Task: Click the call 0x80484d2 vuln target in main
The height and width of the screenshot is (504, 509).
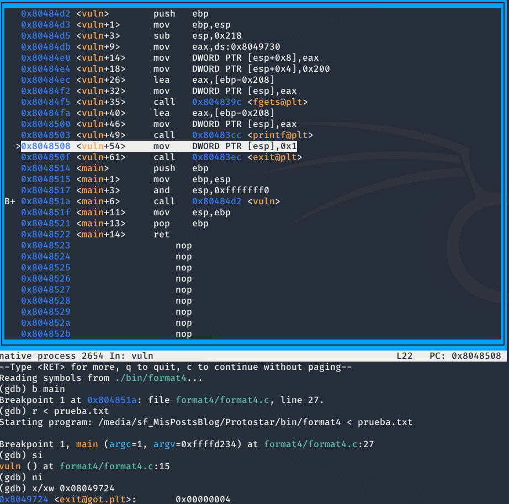Action: [x=236, y=201]
